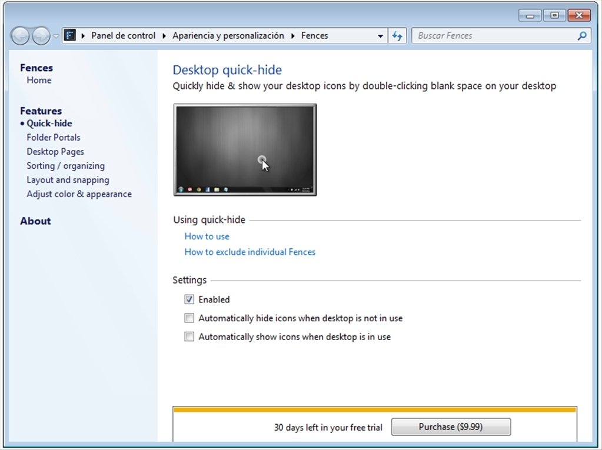
Task: Open the Folder Portals feature page
Action: point(54,137)
